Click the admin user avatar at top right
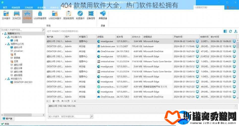The image size is (239, 126). click(x=228, y=7)
